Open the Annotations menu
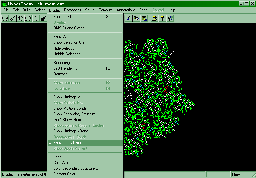The height and width of the screenshot is (178, 256). tap(126, 10)
